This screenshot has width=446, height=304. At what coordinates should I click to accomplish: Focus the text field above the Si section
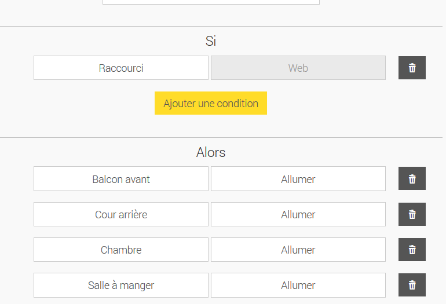coord(211,2)
